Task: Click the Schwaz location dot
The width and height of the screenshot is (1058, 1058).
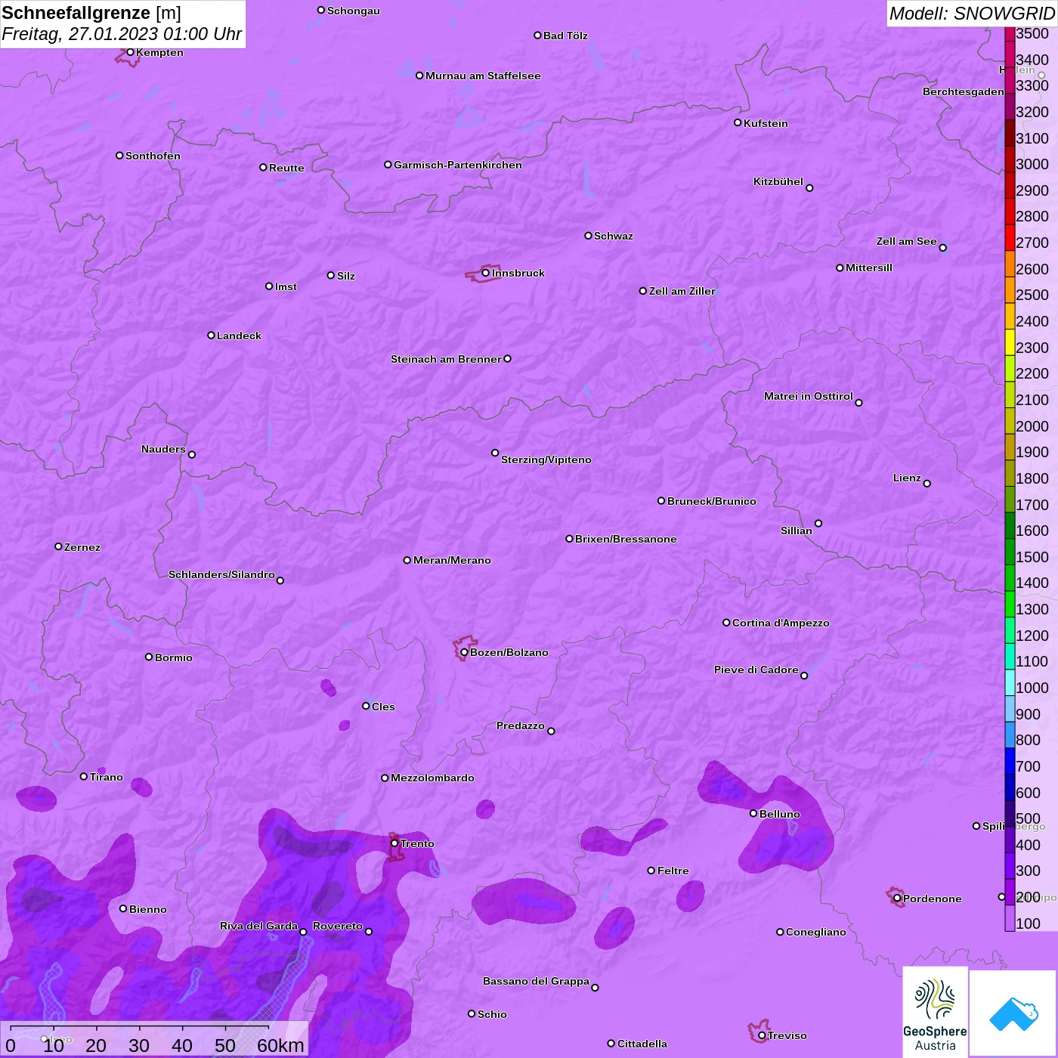Action: pyautogui.click(x=588, y=236)
